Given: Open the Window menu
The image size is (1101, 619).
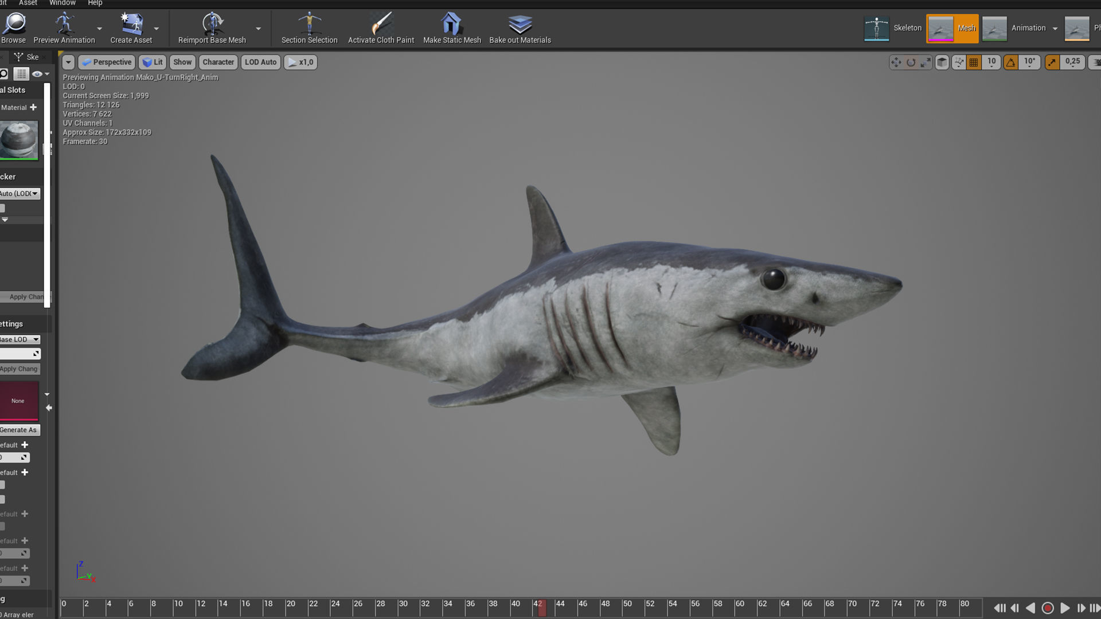Looking at the screenshot, I should point(62,3).
